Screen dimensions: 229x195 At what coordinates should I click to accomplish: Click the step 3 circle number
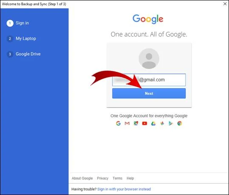coord(10,54)
